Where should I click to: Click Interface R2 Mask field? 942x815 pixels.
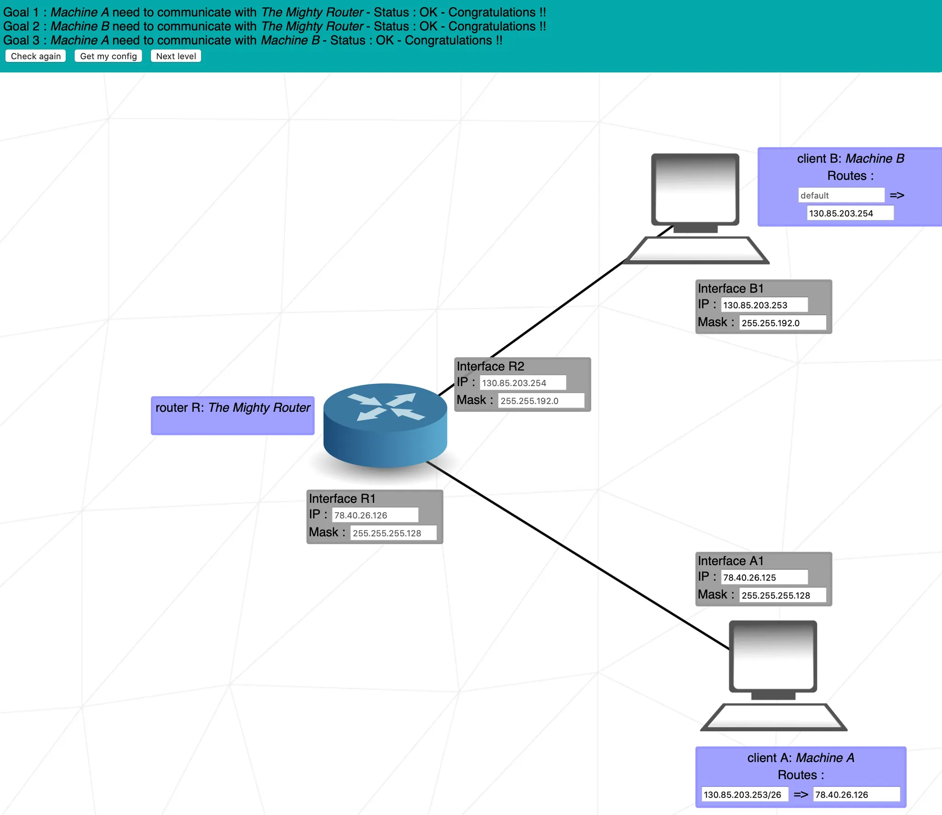(x=541, y=400)
